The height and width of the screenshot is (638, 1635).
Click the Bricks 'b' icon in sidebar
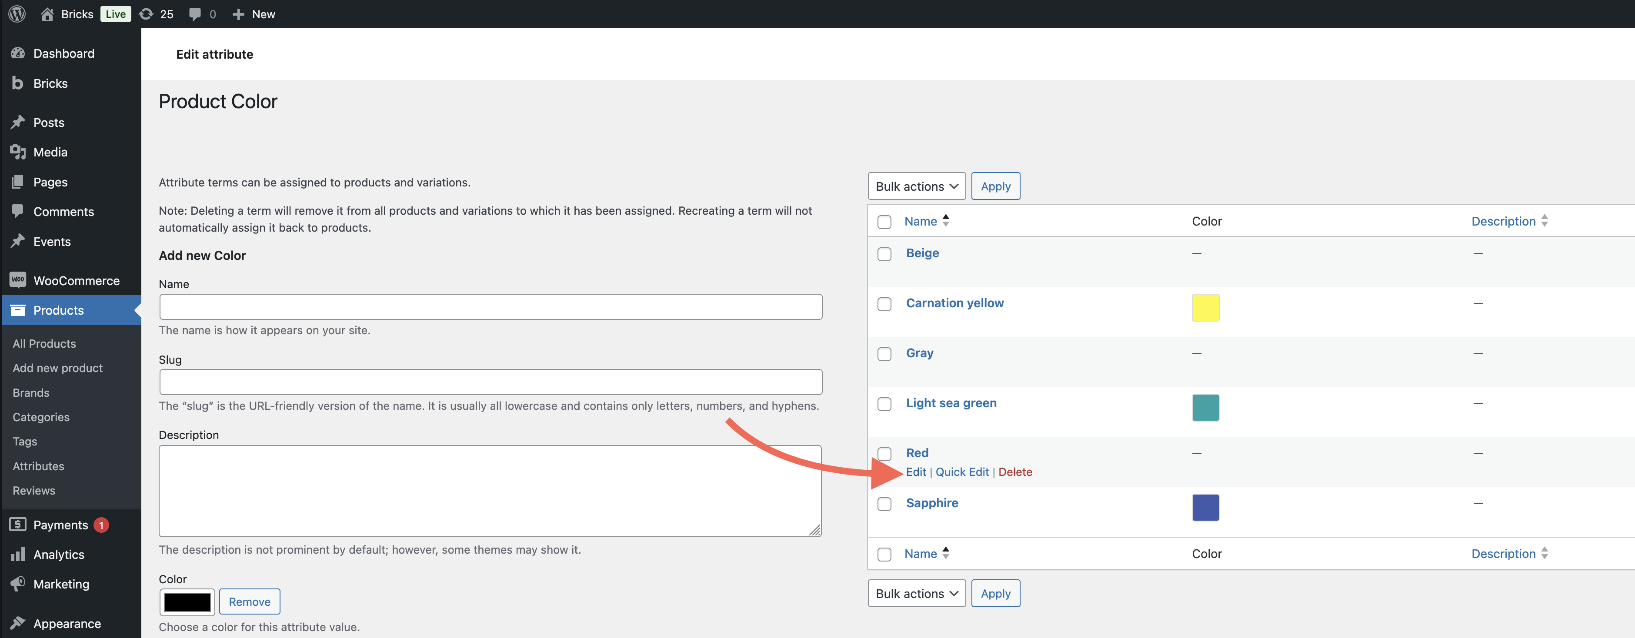tap(18, 83)
